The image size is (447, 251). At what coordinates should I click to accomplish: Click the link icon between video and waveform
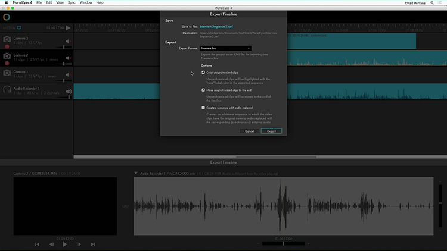point(125,206)
